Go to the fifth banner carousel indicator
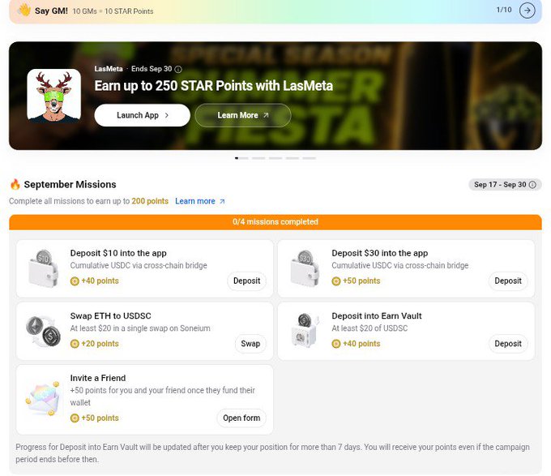 [x=310, y=158]
